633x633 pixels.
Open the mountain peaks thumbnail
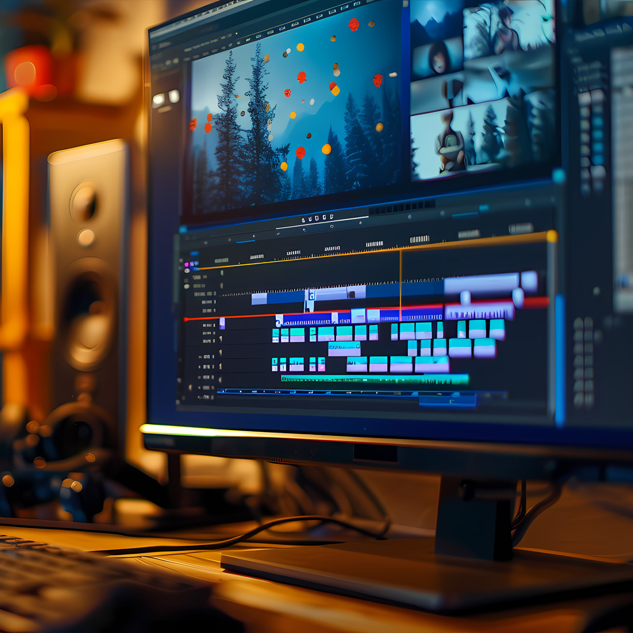[437, 22]
